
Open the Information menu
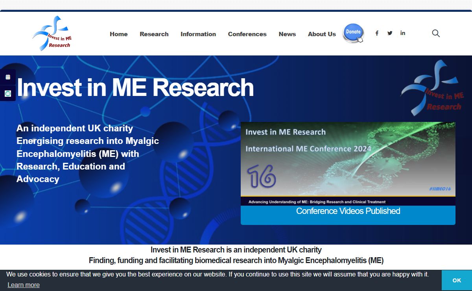[198, 34]
